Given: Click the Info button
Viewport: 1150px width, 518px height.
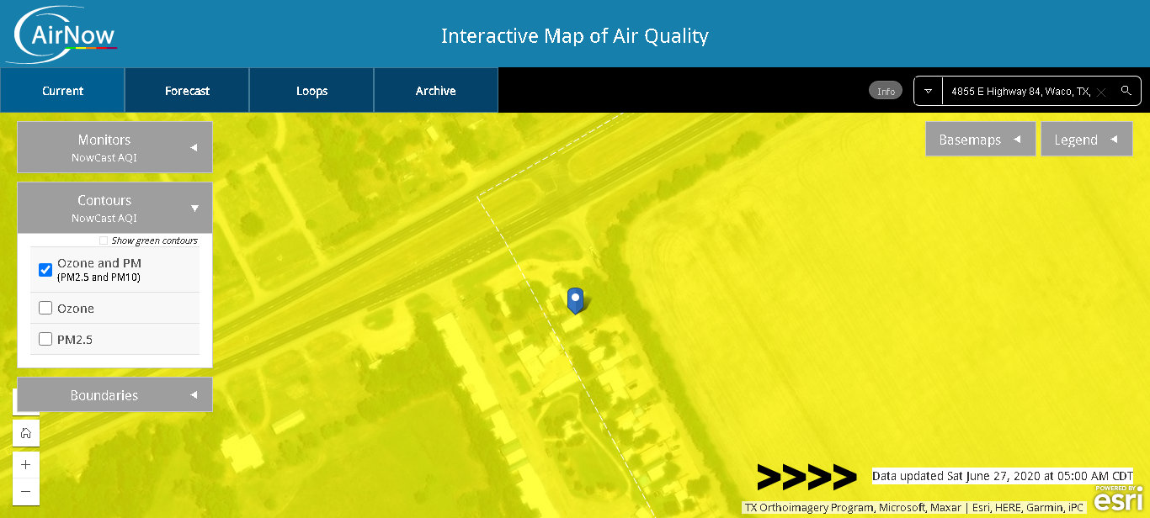Looking at the screenshot, I should point(886,91).
